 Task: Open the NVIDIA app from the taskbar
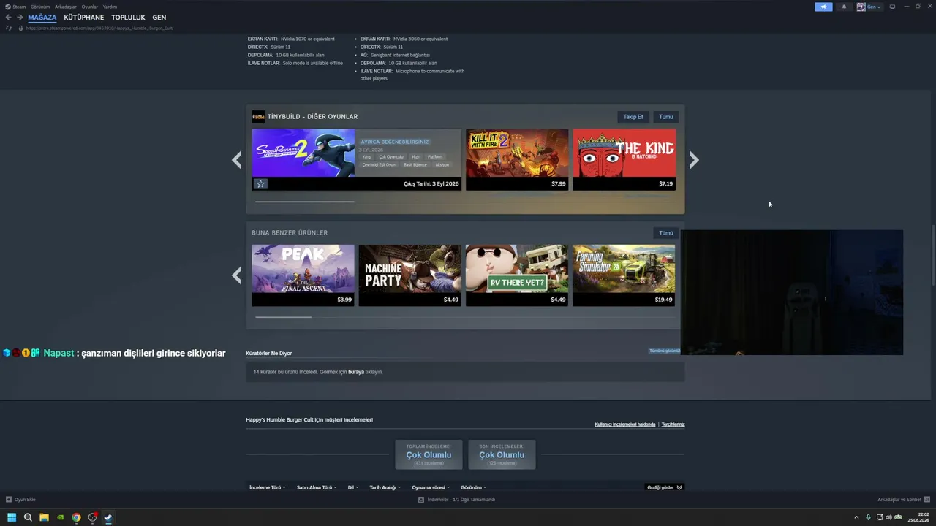pyautogui.click(x=60, y=517)
